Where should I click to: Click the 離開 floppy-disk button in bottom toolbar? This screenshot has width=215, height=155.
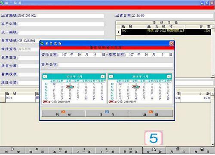point(202,150)
